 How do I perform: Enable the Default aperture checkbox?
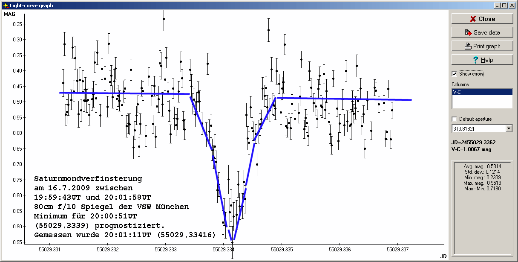[x=454, y=119]
